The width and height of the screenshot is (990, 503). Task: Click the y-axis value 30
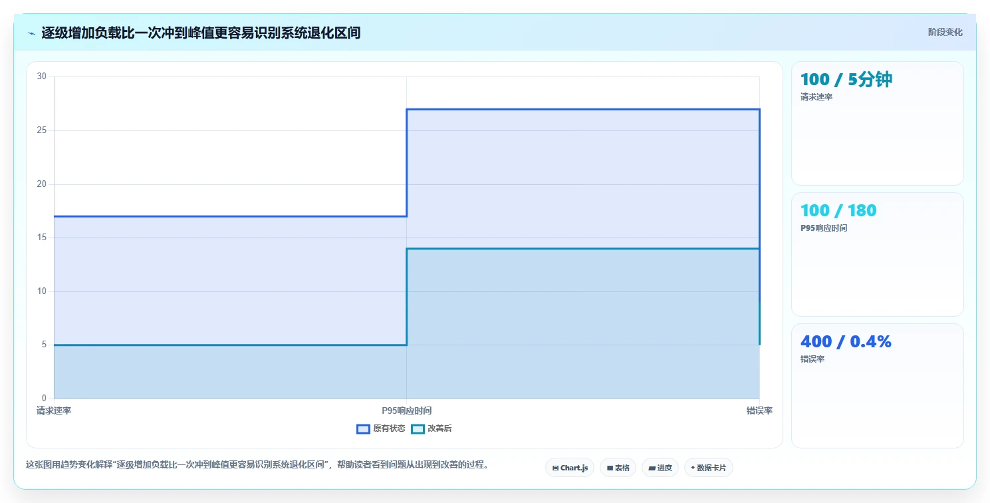click(x=41, y=77)
